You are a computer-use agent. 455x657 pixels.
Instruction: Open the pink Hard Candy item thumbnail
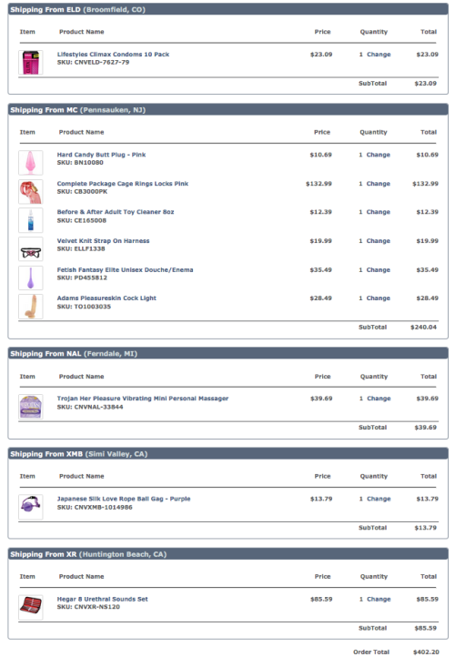click(31, 163)
